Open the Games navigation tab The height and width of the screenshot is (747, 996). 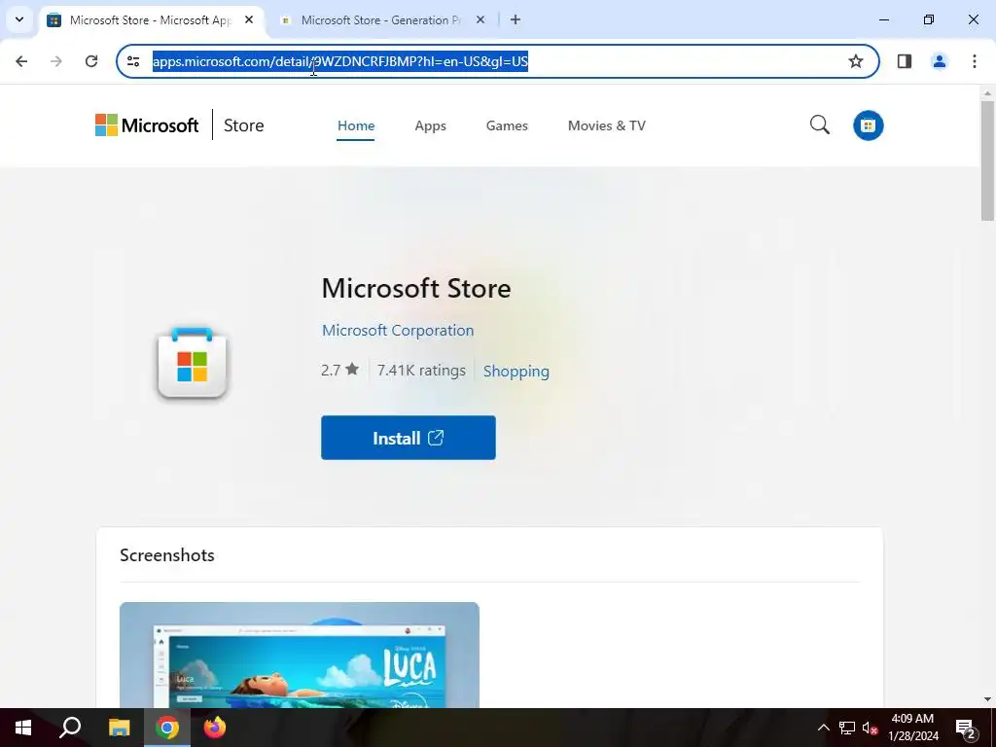[507, 125]
